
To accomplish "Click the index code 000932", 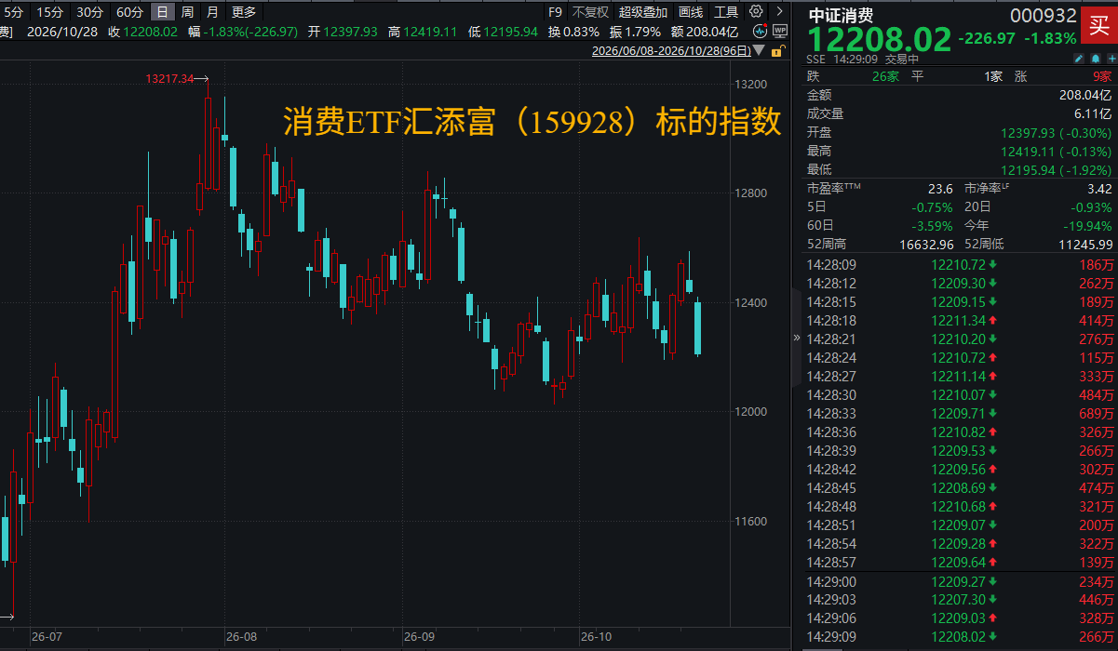I will [x=1044, y=16].
